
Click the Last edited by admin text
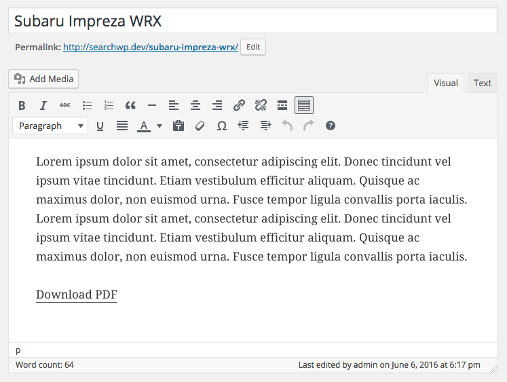pyautogui.click(x=390, y=365)
